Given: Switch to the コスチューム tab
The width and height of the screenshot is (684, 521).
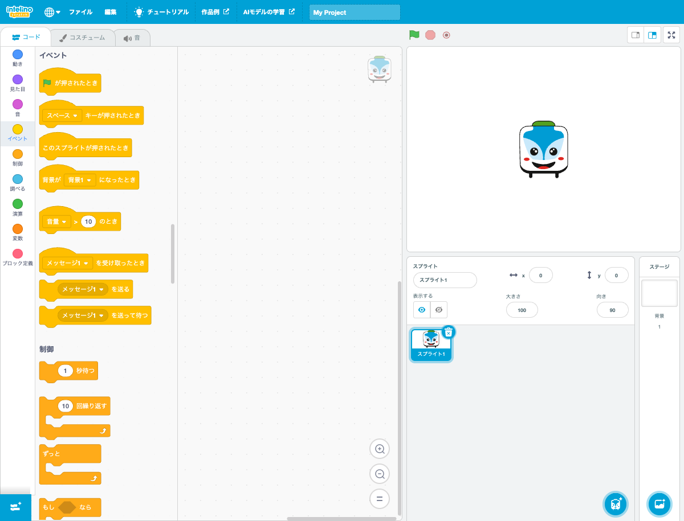Looking at the screenshot, I should (82, 38).
